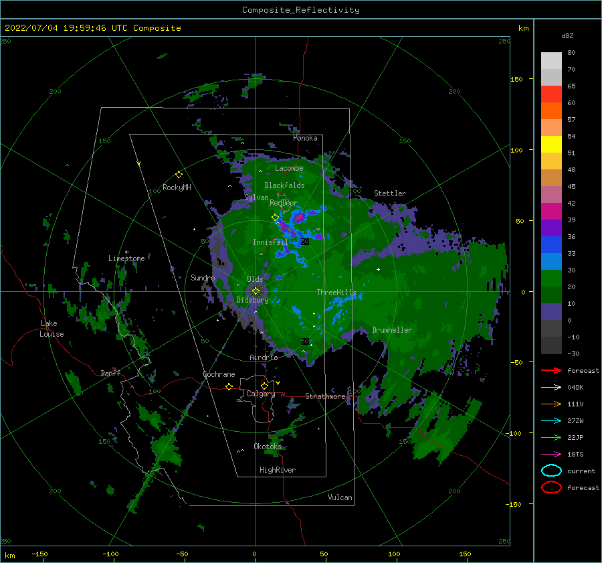Click the yellow diamond marker near RockyMH
Image resolution: width=602 pixels, height=563 pixels.
pyautogui.click(x=179, y=175)
